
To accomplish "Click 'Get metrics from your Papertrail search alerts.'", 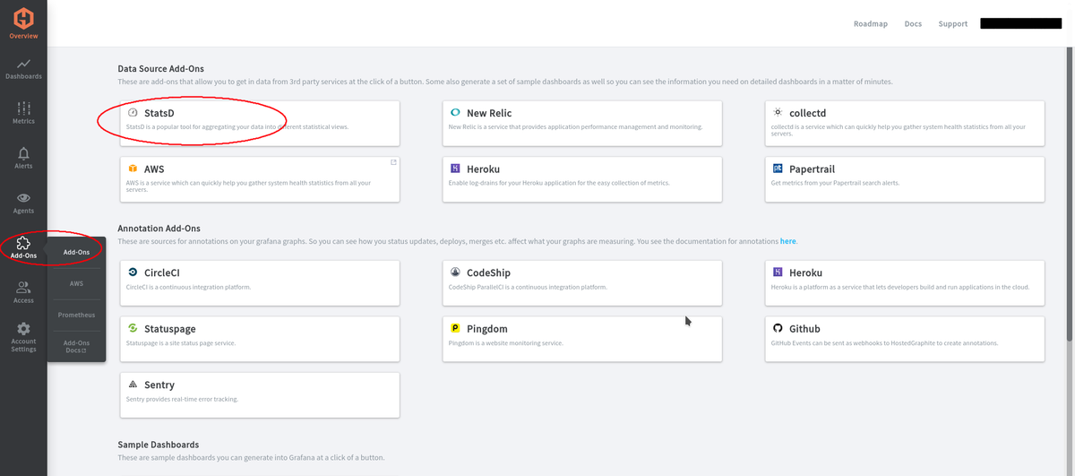I will [835, 183].
